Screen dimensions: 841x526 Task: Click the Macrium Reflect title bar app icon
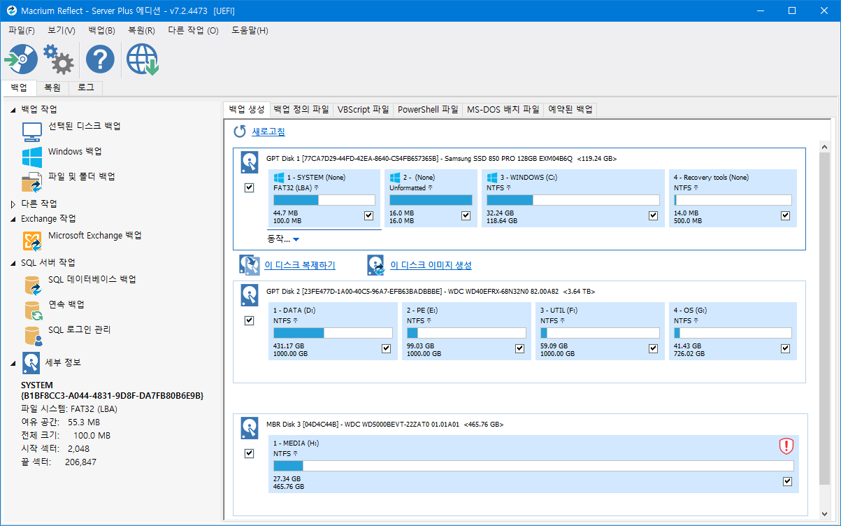pyautogui.click(x=10, y=10)
